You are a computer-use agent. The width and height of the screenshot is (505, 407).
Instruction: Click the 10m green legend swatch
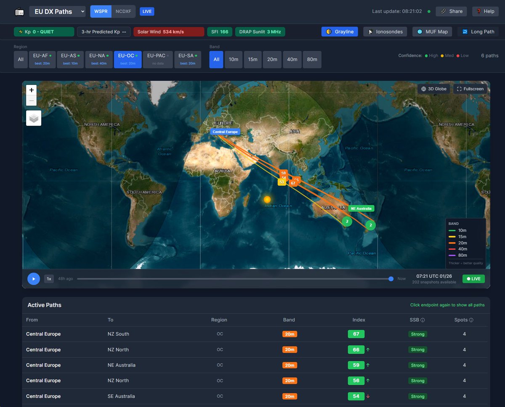[x=453, y=230]
